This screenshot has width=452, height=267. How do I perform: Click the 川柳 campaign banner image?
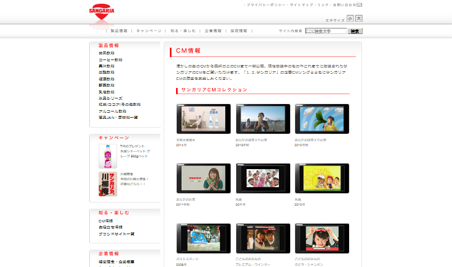tap(108, 185)
